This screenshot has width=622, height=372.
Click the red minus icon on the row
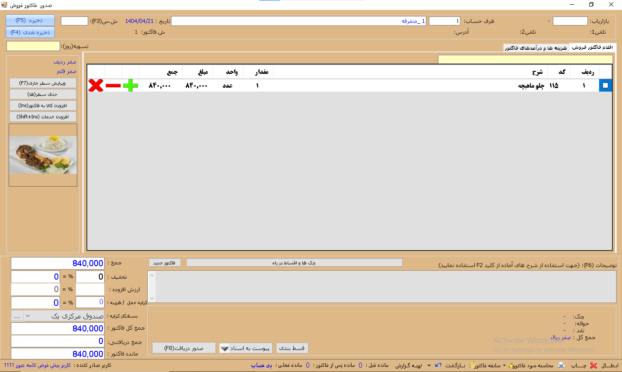[113, 86]
